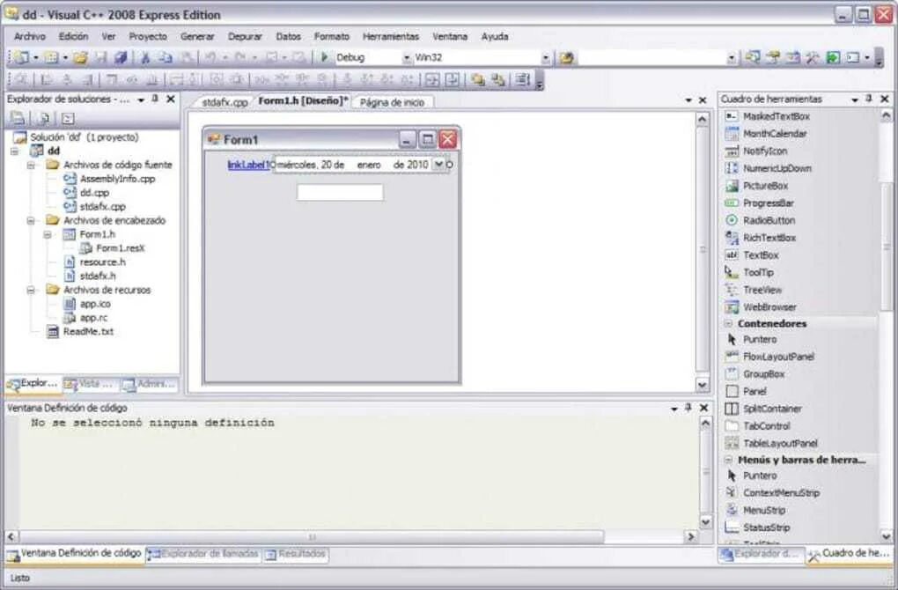Image resolution: width=898 pixels, height=590 pixels.
Task: Select the MonthCalendar tool in toolbox
Action: 774,134
